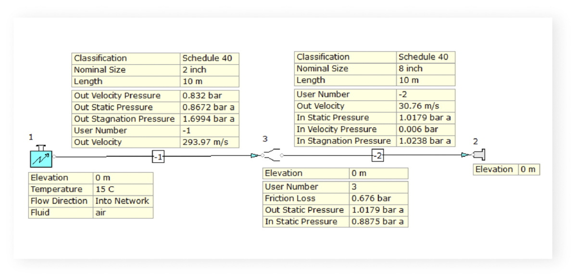
Task: Select the Schedule 40 classification cell for pipe -1
Action: click(208, 57)
